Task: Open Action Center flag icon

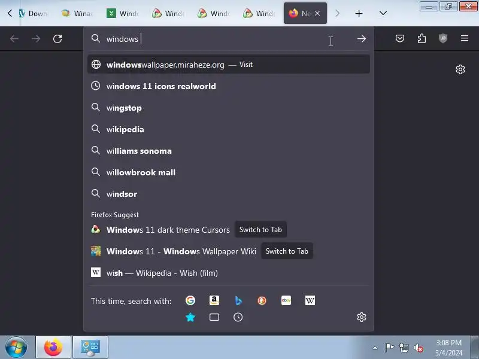Action: coord(389,348)
